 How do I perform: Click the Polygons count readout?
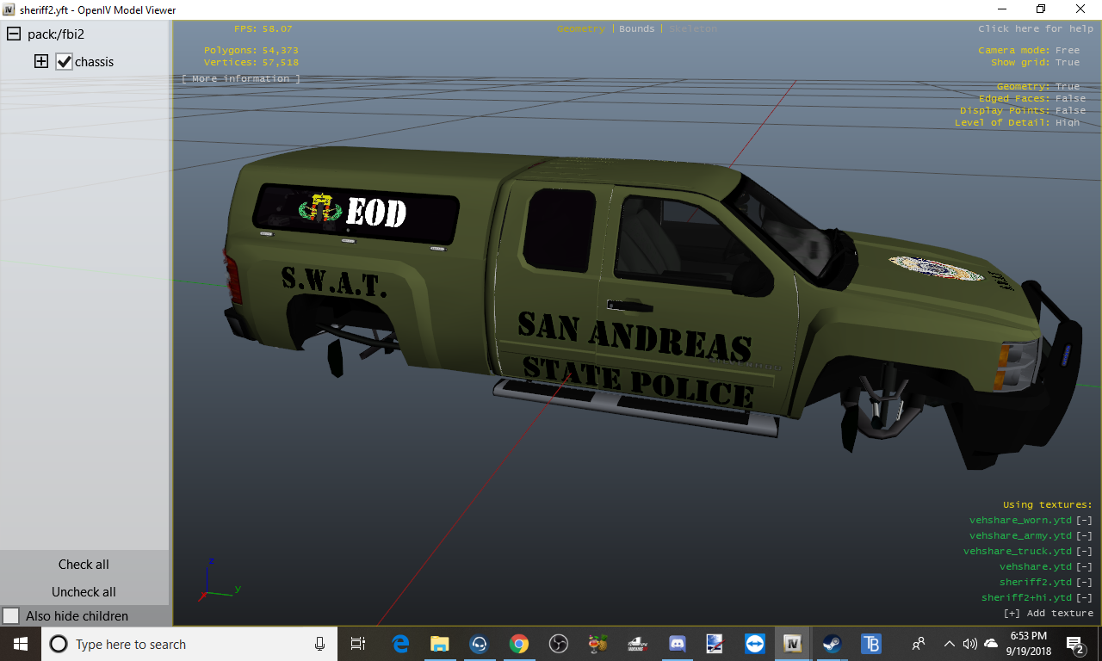251,51
